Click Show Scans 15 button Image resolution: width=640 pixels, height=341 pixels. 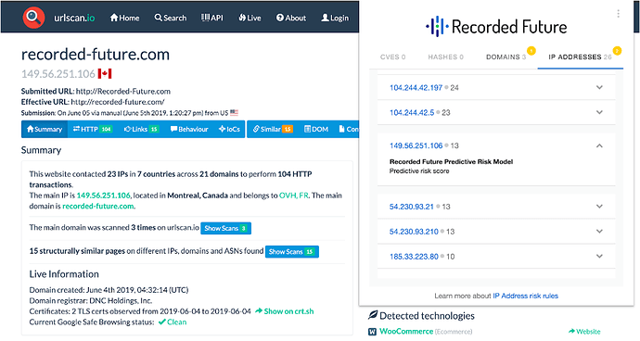click(292, 252)
